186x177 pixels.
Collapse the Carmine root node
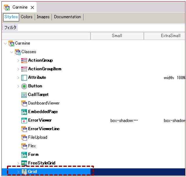[5, 43]
